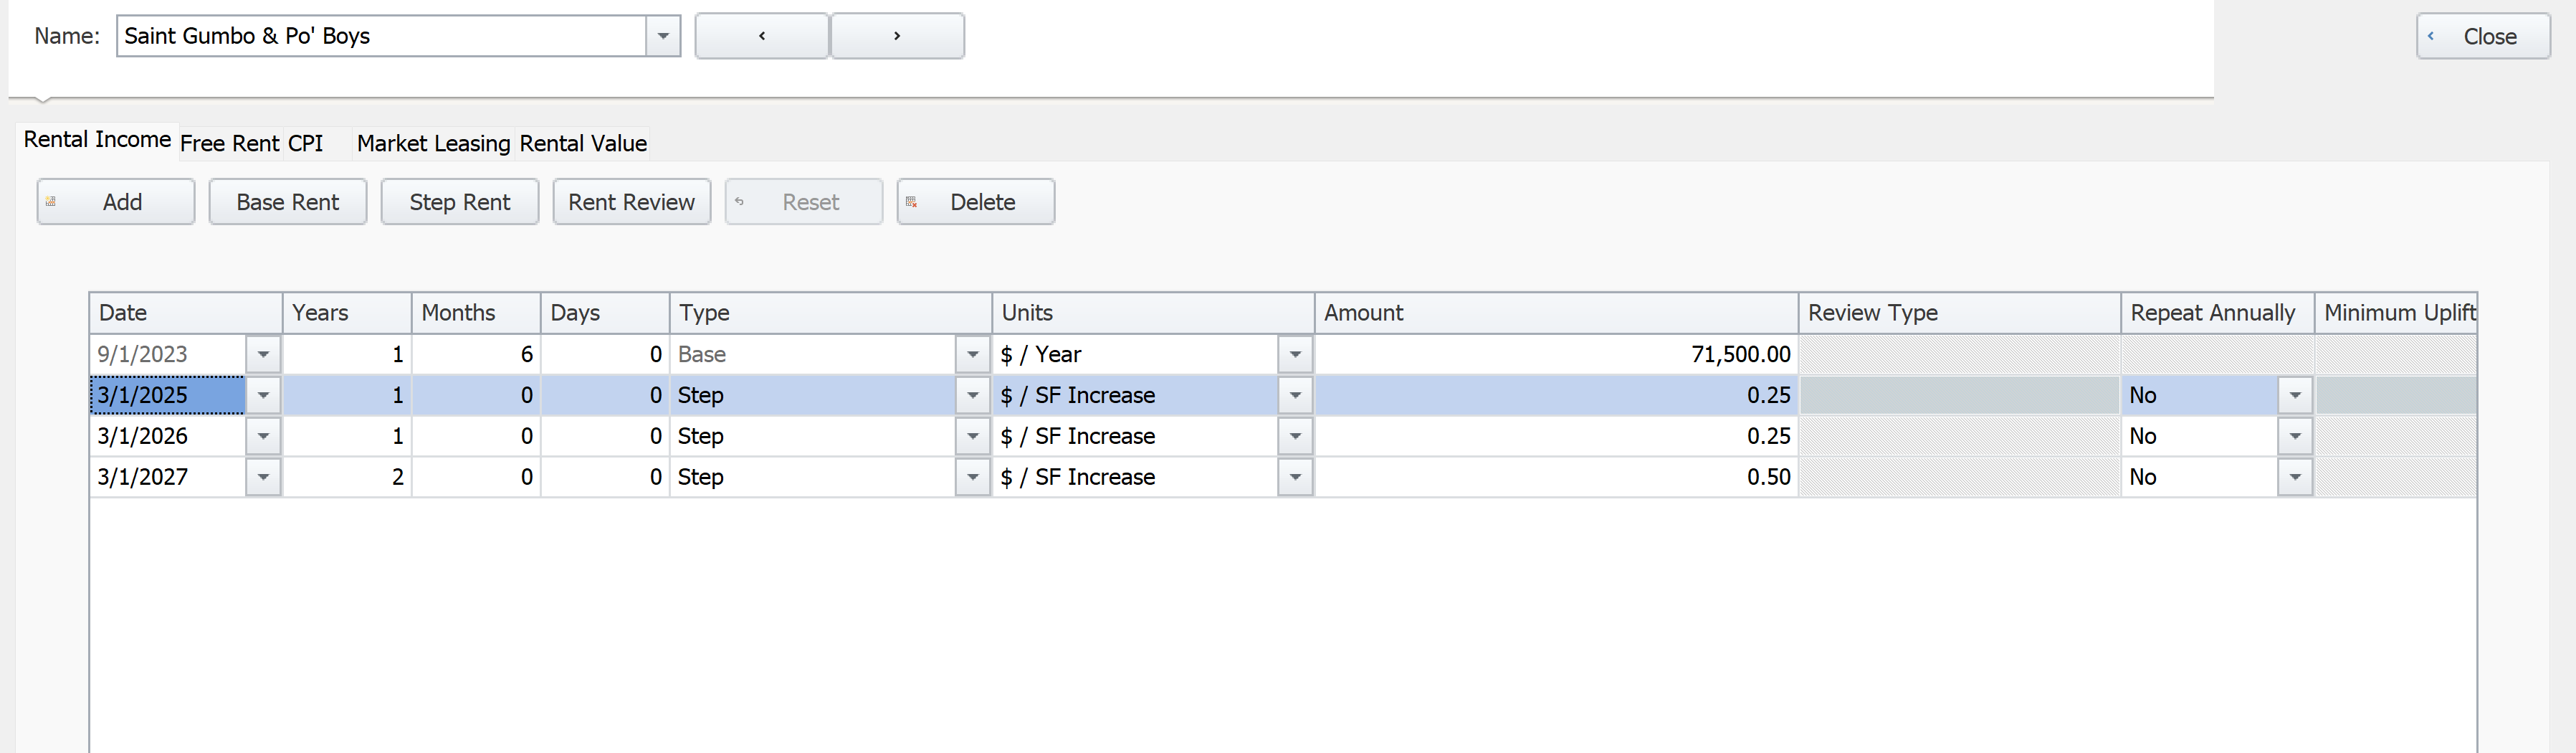Select the Rental Value tab
The image size is (2576, 753).
(x=583, y=144)
